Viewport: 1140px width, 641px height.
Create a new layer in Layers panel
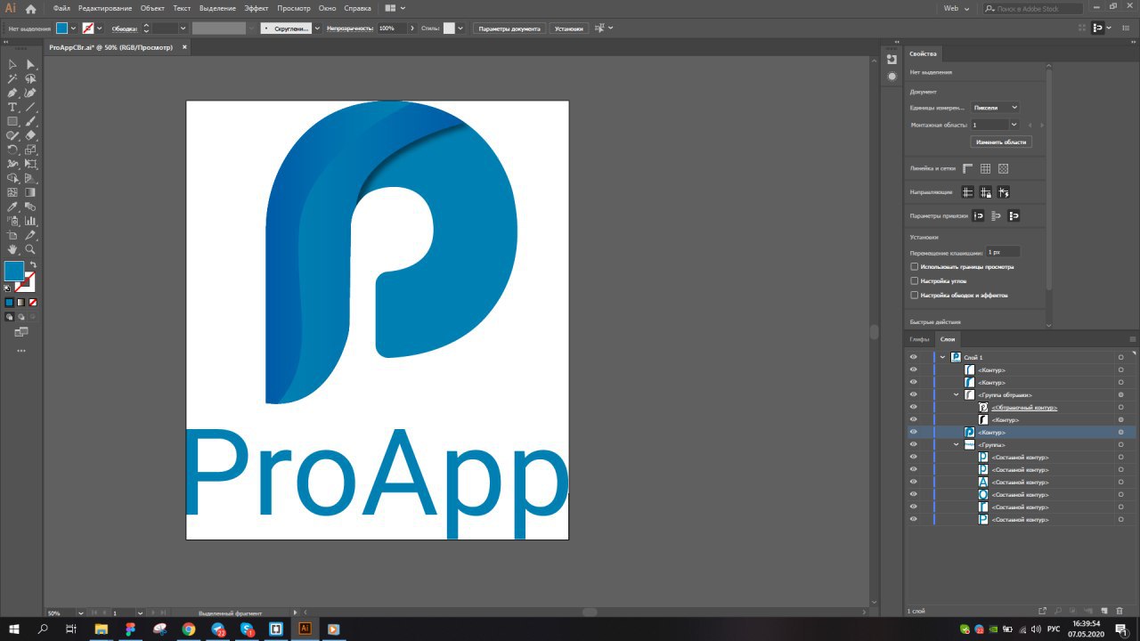click(1105, 611)
